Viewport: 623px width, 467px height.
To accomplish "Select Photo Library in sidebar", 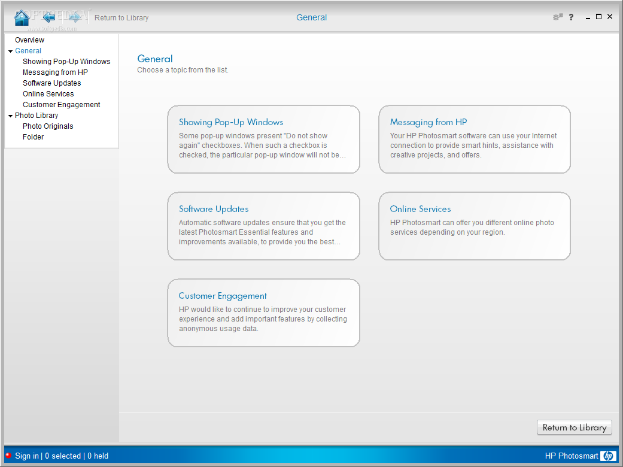I will click(37, 116).
